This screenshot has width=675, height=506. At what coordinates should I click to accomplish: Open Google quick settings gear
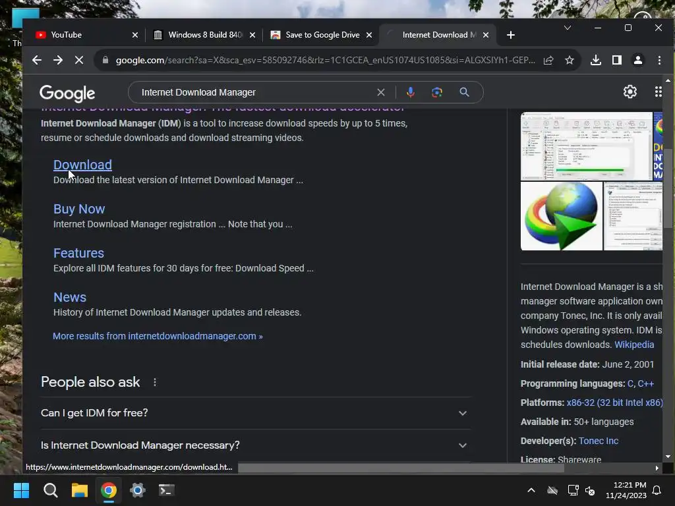(630, 92)
